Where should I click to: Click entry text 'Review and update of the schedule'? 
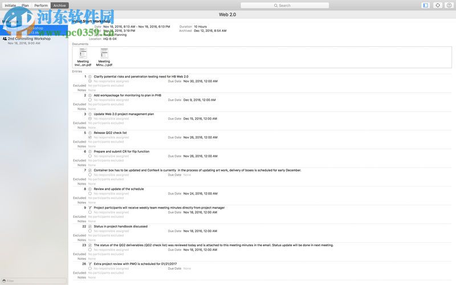[119, 189]
